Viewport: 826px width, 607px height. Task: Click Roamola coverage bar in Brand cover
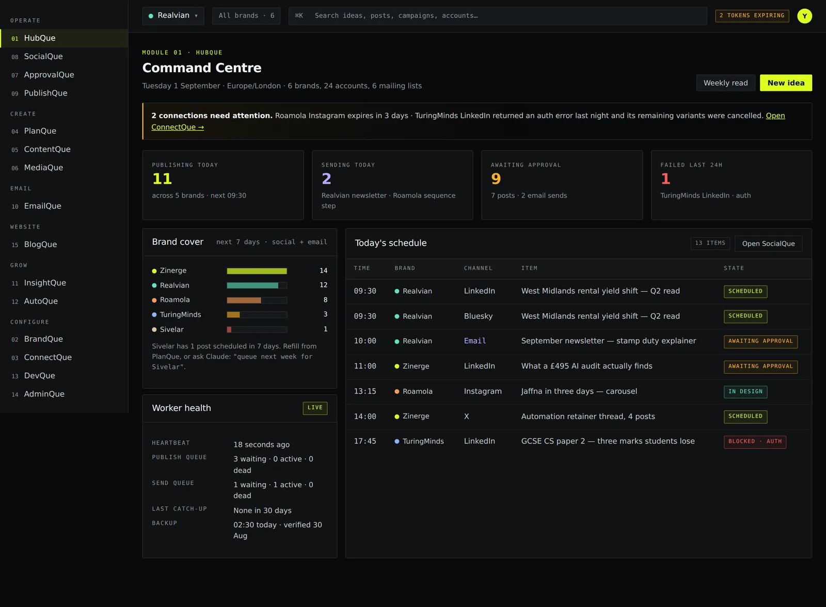coord(257,300)
